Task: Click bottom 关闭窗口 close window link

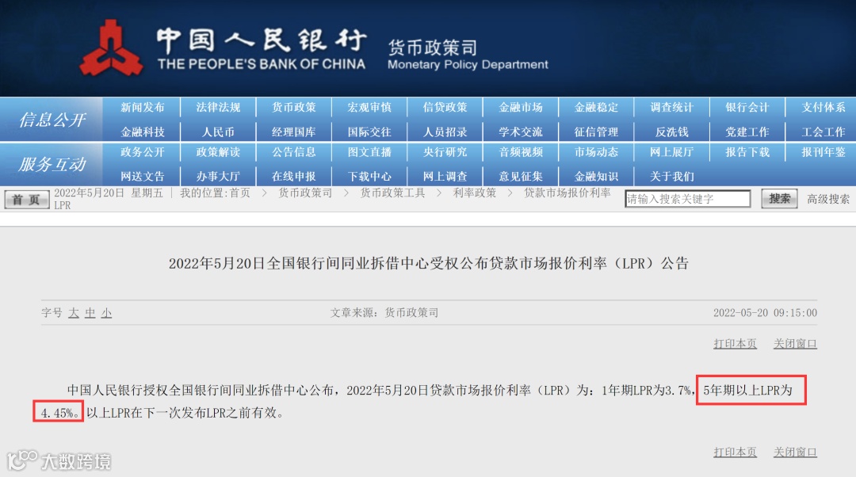Action: click(x=795, y=452)
